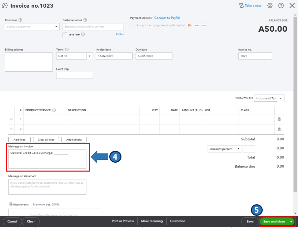Click the Invoice date field

[x=114, y=56]
